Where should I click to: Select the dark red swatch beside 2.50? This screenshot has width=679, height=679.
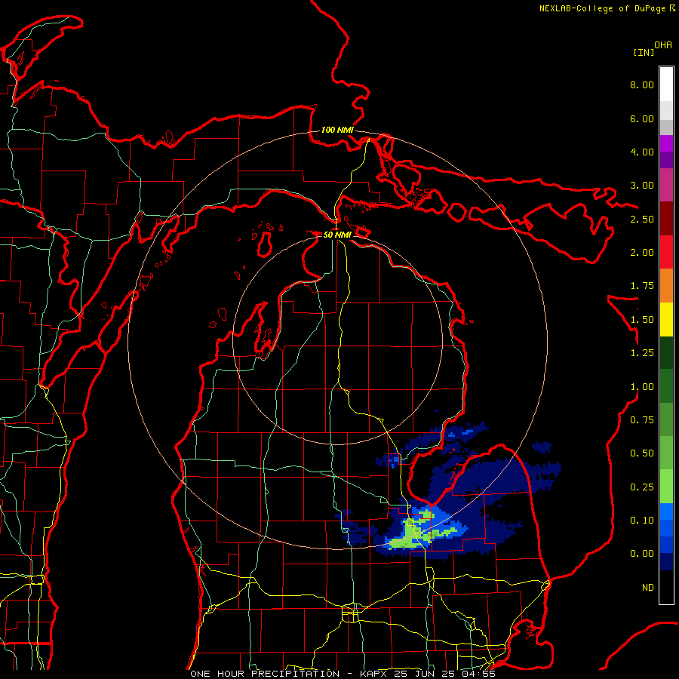[x=666, y=219]
